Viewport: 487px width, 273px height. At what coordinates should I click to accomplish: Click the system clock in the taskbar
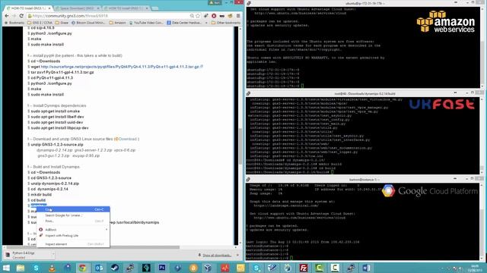(475, 268)
